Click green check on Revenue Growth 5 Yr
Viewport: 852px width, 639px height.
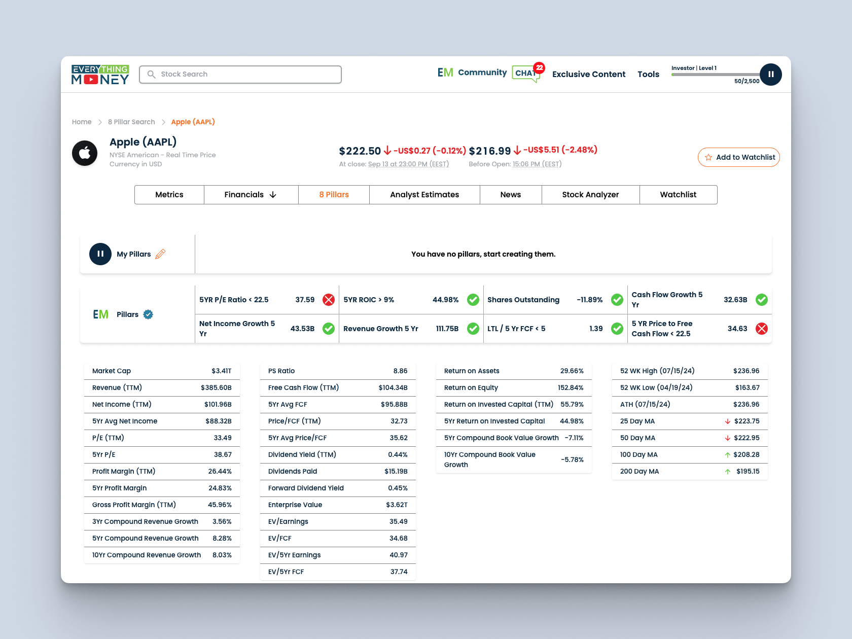tap(473, 329)
